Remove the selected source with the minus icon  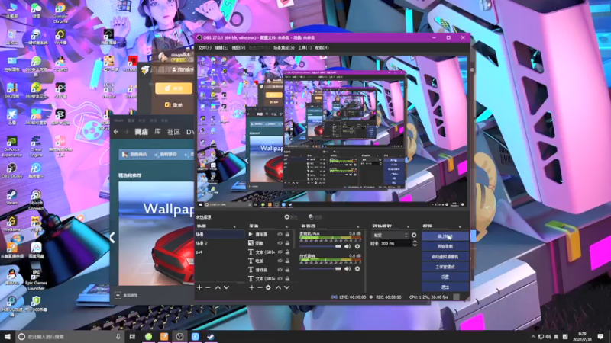(x=260, y=287)
